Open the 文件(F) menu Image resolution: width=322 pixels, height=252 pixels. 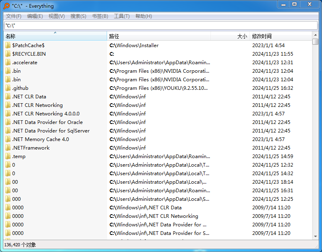click(x=14, y=16)
